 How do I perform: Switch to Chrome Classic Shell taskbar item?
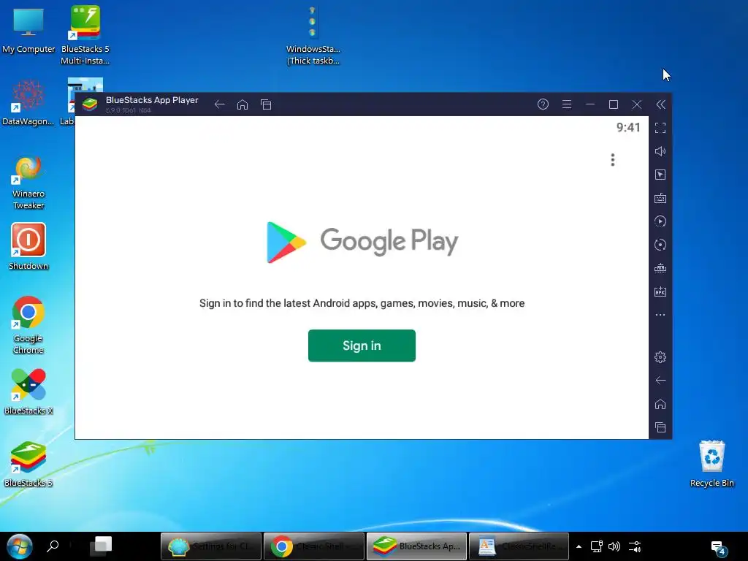[314, 546]
